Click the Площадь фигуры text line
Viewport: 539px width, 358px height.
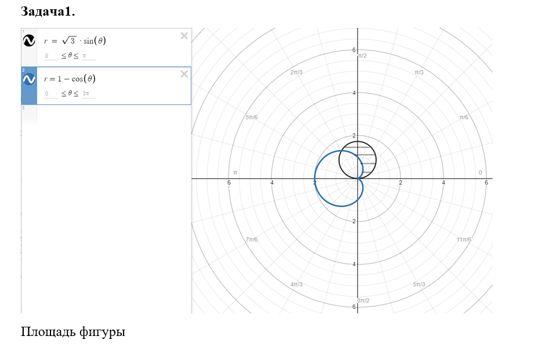(73, 332)
